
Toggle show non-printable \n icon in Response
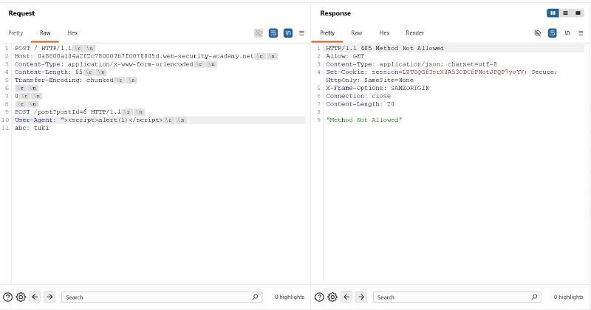point(567,33)
